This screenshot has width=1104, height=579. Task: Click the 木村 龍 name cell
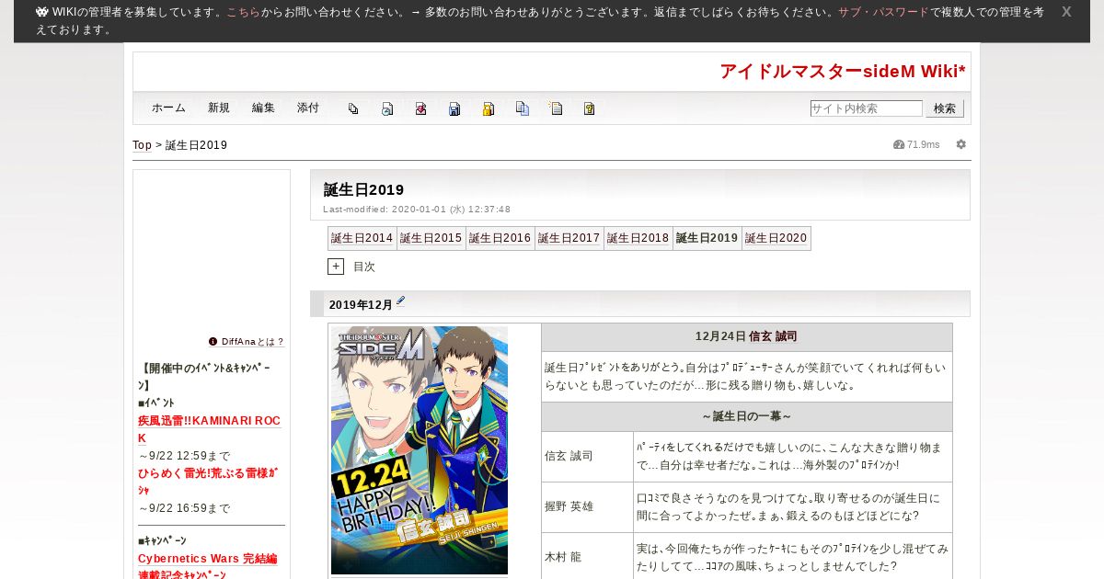(588, 557)
